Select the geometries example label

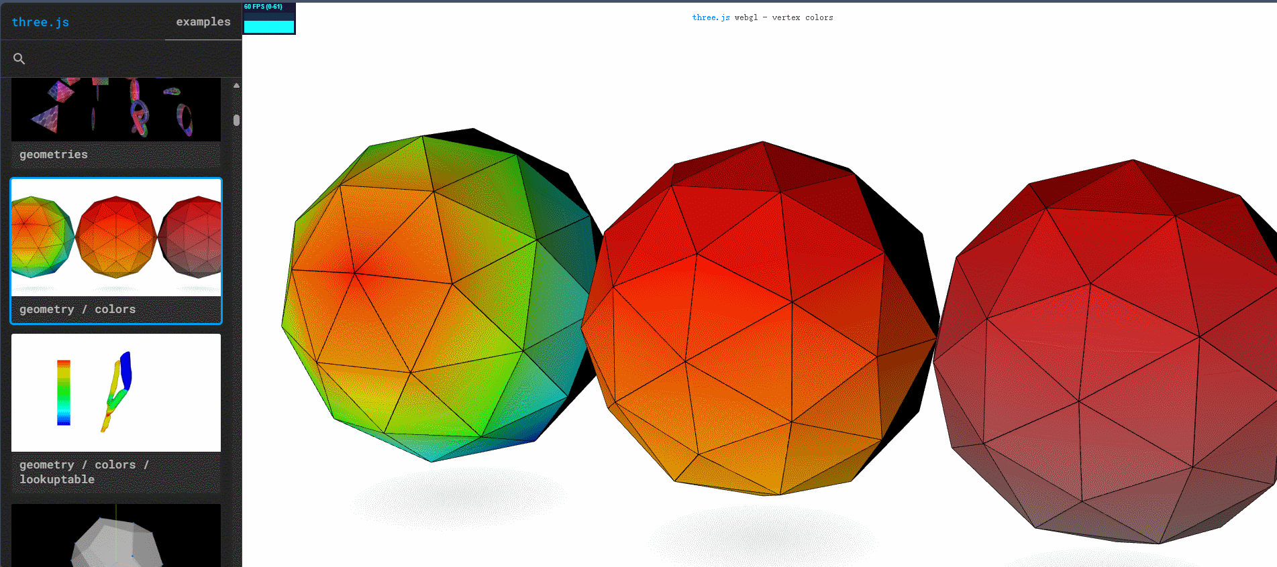click(54, 154)
